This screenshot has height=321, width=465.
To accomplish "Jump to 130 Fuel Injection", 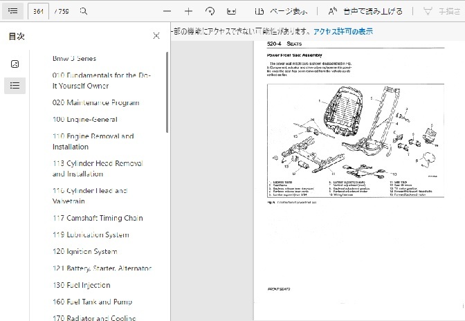I will 81,285.
